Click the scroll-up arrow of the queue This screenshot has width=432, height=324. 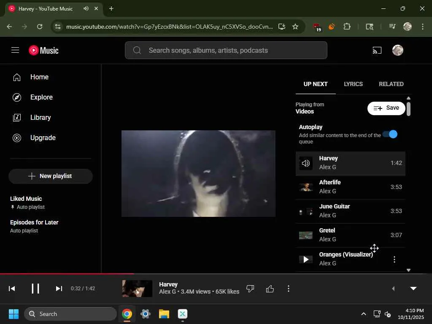coord(408,98)
